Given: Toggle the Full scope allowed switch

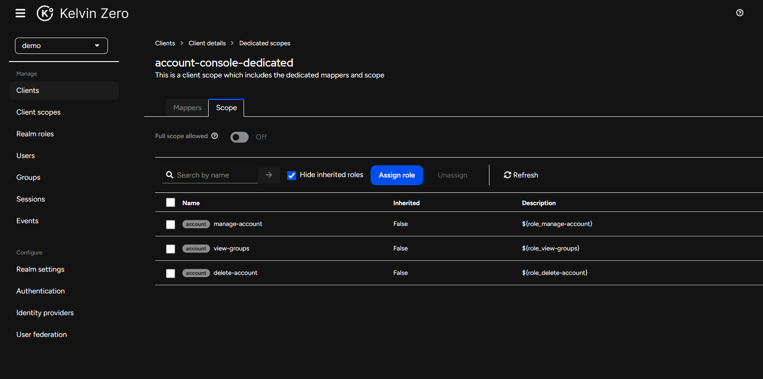Looking at the screenshot, I should (x=239, y=137).
